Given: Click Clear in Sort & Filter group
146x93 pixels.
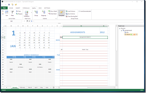Looking at the screenshot, I should tap(18, 11).
